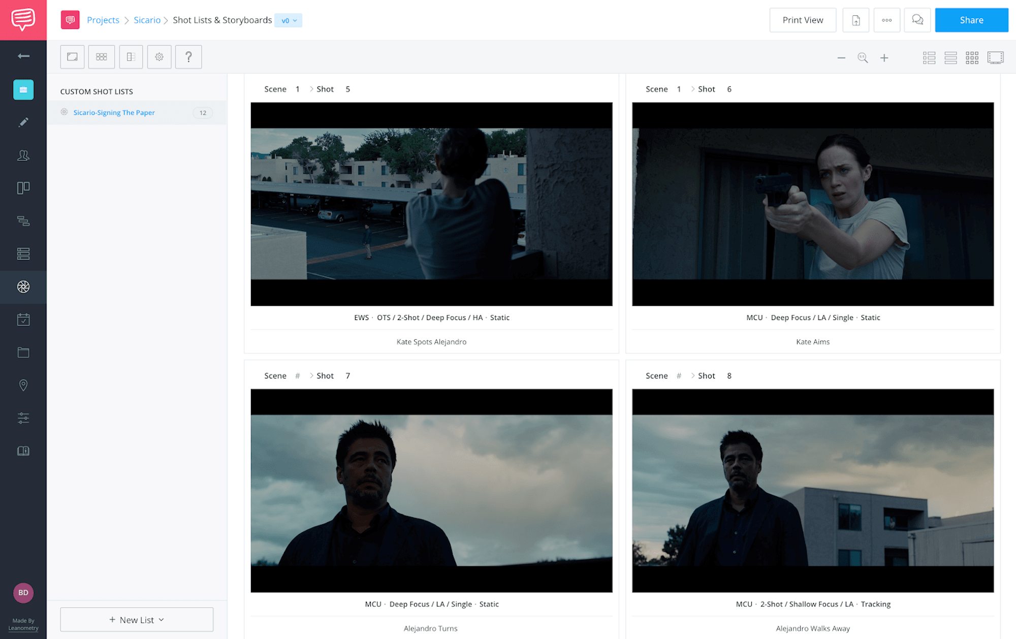Open Shot 6 Kate Aims storyboard image
Viewport: 1016px width, 639px height.
point(813,204)
